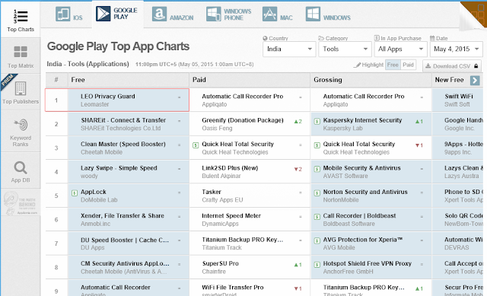The image size is (487, 296).
Task: Click in-app purchase icon beside Hotspot Shield
Action: (317, 265)
